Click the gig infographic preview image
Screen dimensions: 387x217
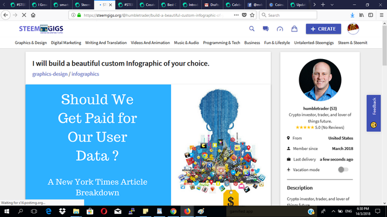pyautogui.click(x=148, y=145)
